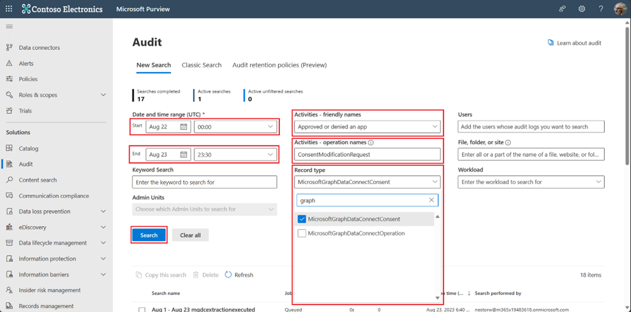Open the diagnostics connections icon in header
The image size is (631, 312).
pyautogui.click(x=563, y=9)
